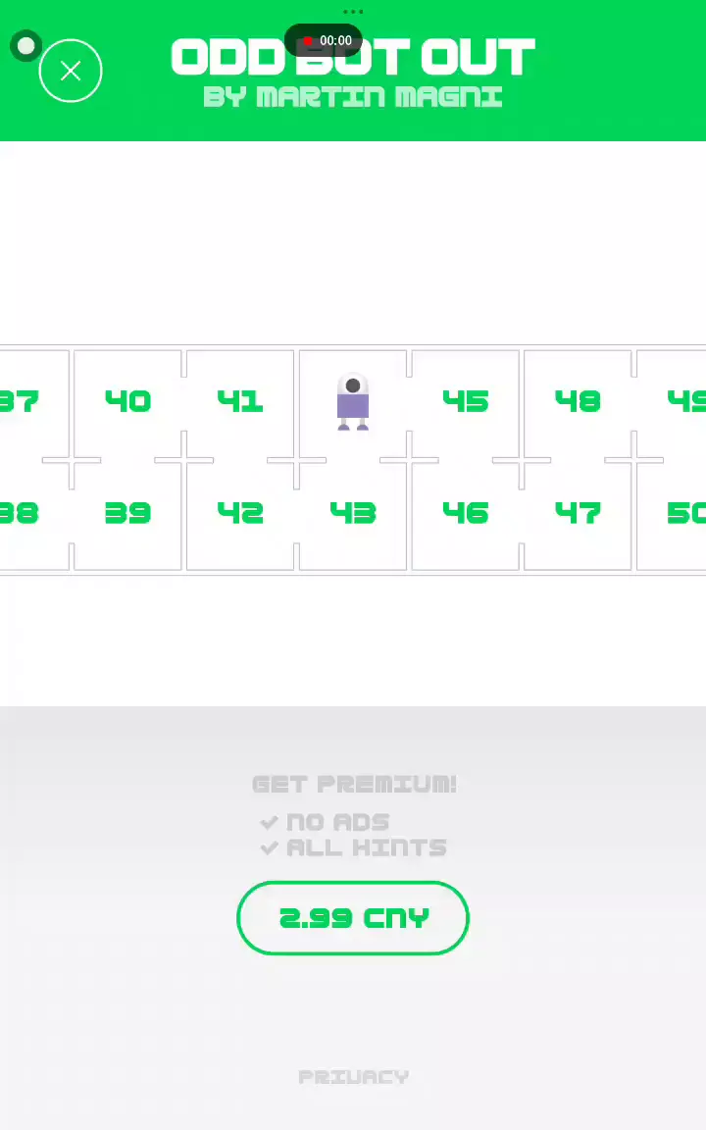Screen dimensions: 706x1130
Task: Tap the recording timer indicator
Action: click(x=325, y=41)
